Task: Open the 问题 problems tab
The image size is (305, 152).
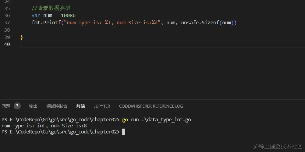Action: tap(6, 106)
